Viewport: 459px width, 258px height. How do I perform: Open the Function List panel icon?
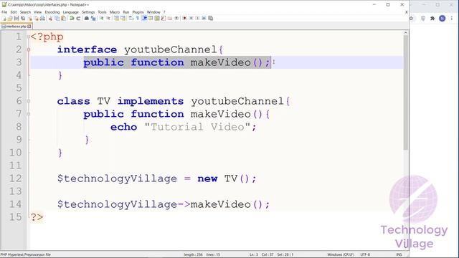(164, 18)
